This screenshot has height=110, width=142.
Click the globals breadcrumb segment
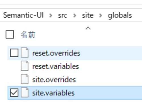click(120, 15)
